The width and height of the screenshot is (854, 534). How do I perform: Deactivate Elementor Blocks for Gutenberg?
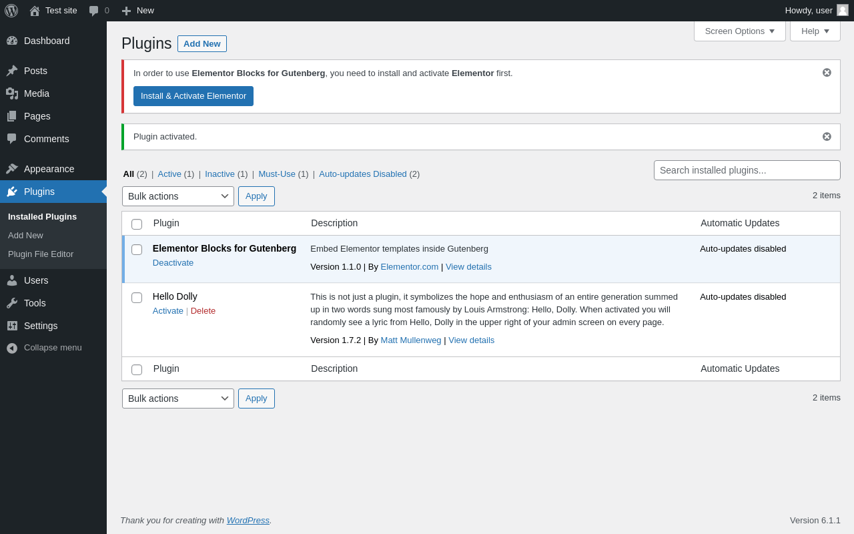click(173, 263)
